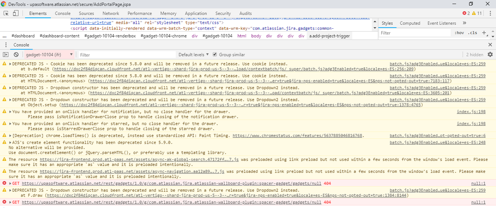Select #gadget-10104-chrome breadcrumb
The width and height of the screenshot is (496, 208).
pyautogui.click(x=163, y=36)
